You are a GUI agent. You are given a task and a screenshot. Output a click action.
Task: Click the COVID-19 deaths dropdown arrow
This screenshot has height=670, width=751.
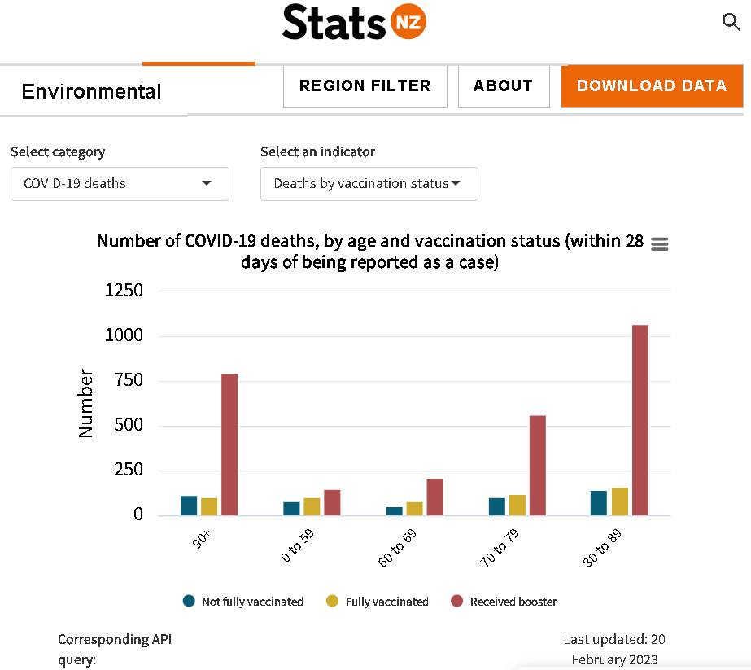tap(207, 183)
